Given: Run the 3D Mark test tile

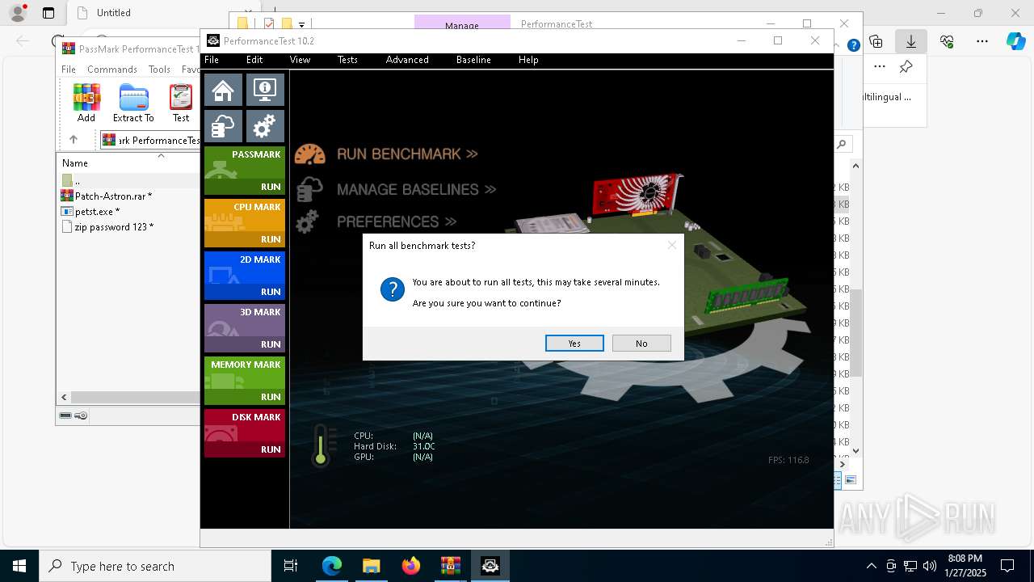Looking at the screenshot, I should click(x=244, y=328).
